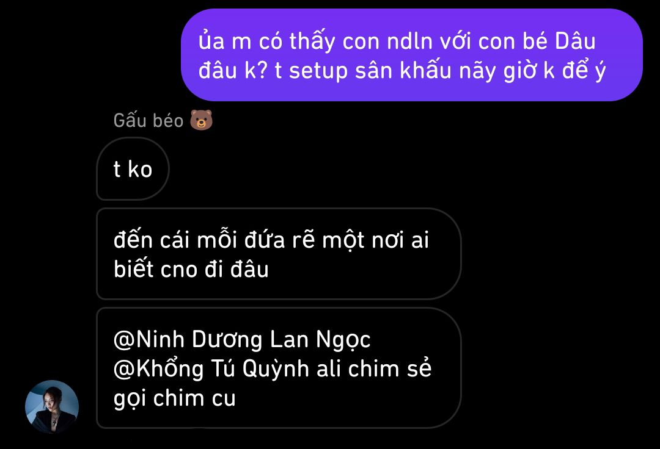Open the sender's profile avatar
The height and width of the screenshot is (449, 660).
(x=52, y=406)
